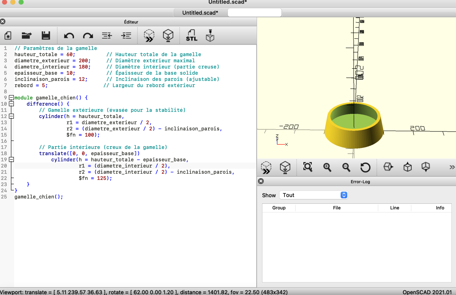Send the design to the 3D printer

pos(210,35)
